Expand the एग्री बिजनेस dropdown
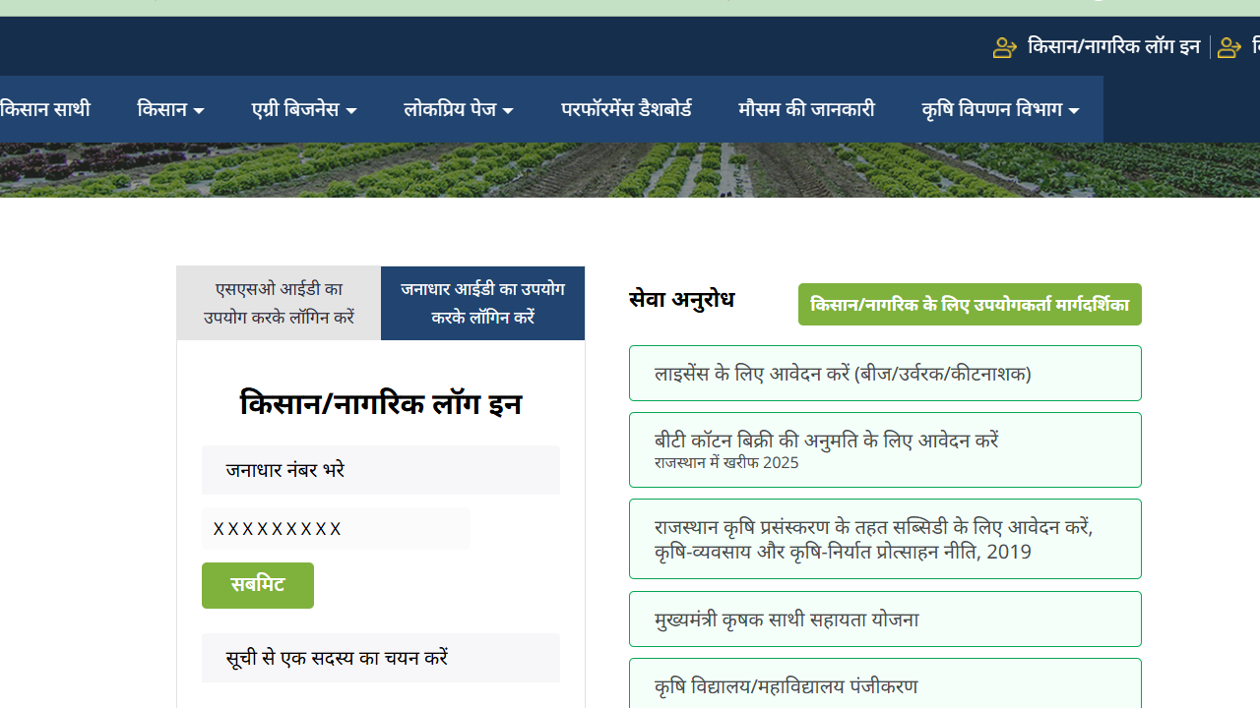The width and height of the screenshot is (1260, 708). [304, 109]
